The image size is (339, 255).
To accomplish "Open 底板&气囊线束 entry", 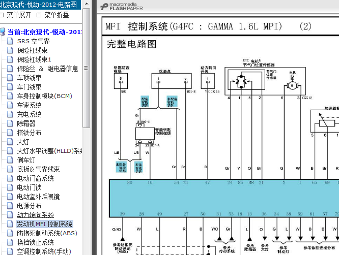I will coord(39,169).
